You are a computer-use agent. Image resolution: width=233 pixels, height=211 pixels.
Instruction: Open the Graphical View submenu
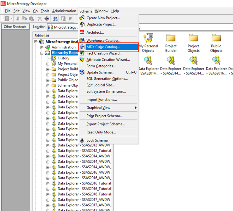coord(98,108)
